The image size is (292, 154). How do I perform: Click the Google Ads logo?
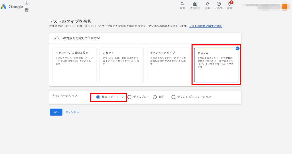[x=15, y=7]
